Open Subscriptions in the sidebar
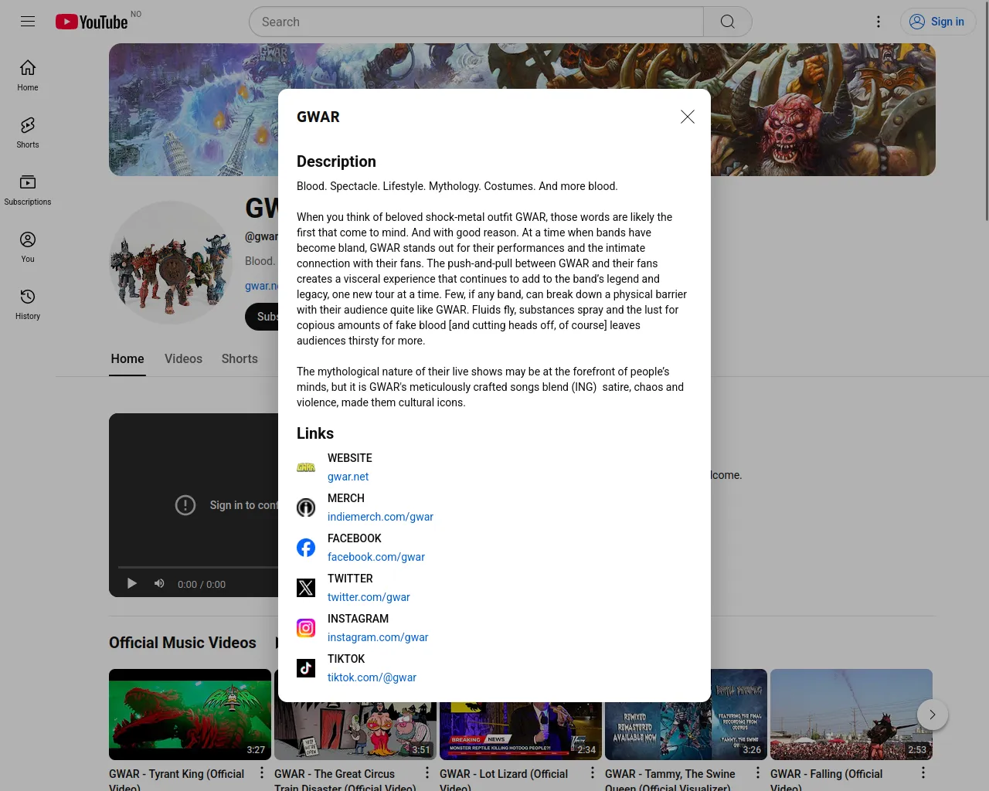The width and height of the screenshot is (989, 791). click(x=28, y=189)
